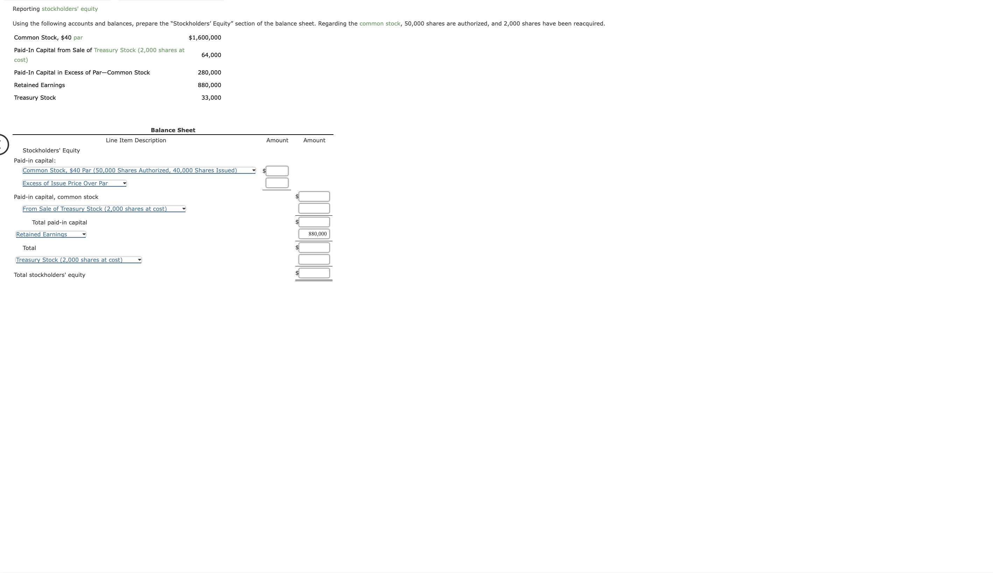Click the stockholders' equity hyperlink

tap(69, 9)
